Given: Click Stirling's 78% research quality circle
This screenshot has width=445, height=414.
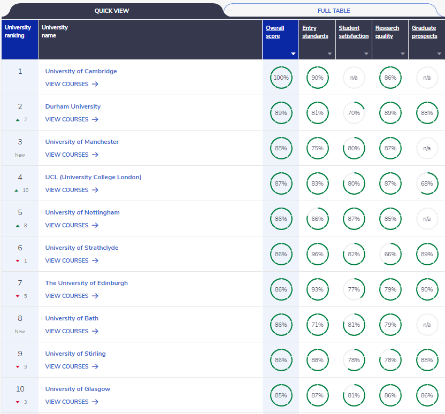Looking at the screenshot, I should [390, 360].
